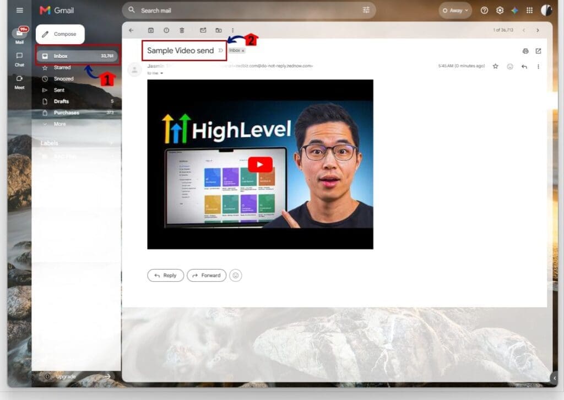Open the toolbar More options menu

coord(233,30)
